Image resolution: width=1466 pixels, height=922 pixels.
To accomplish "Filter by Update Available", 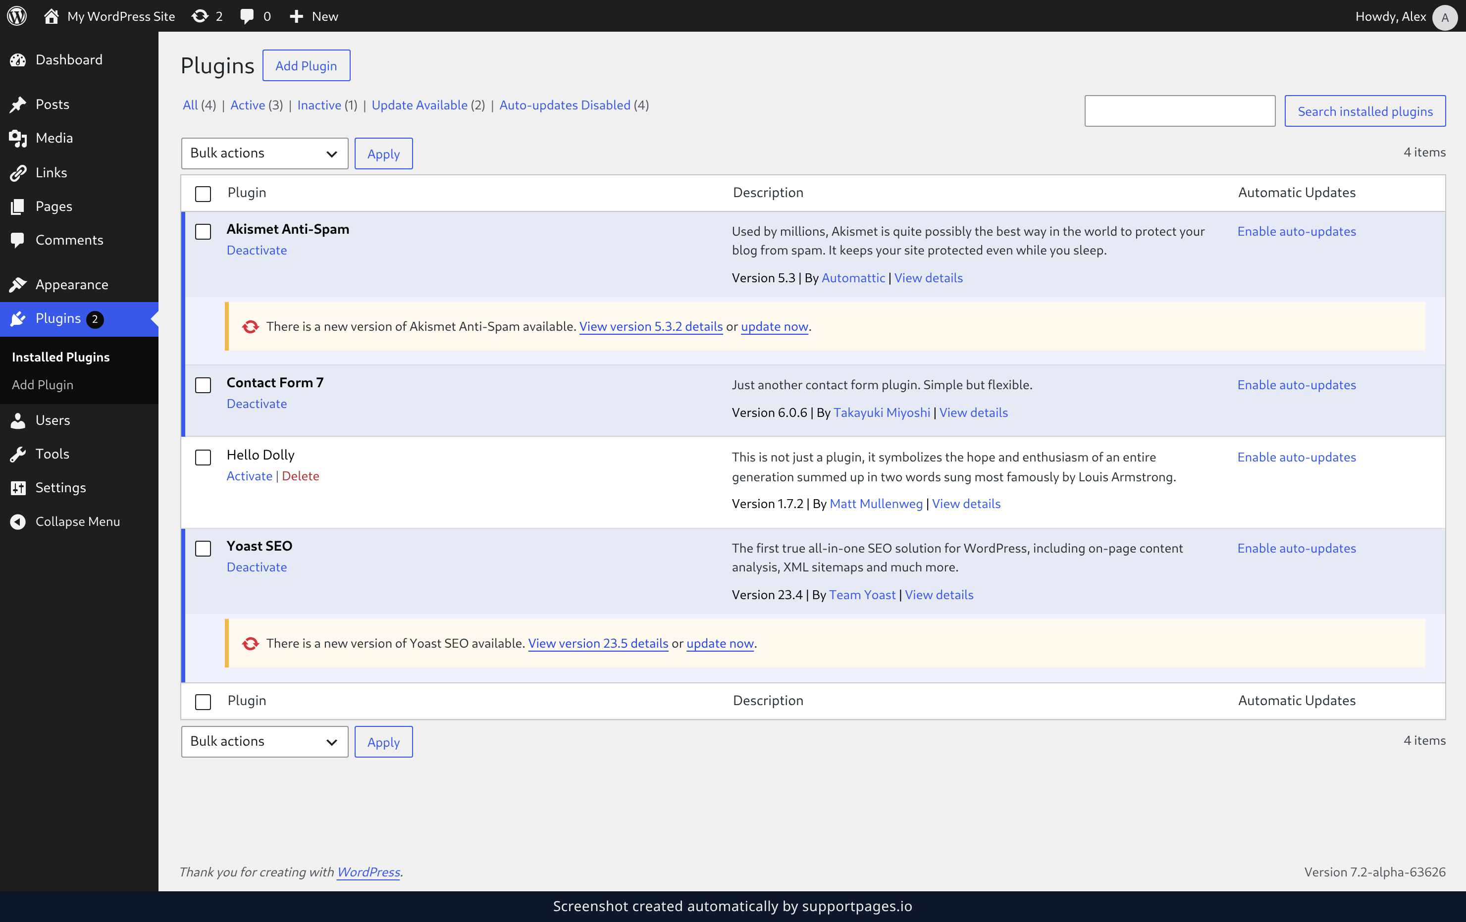I will (x=419, y=104).
